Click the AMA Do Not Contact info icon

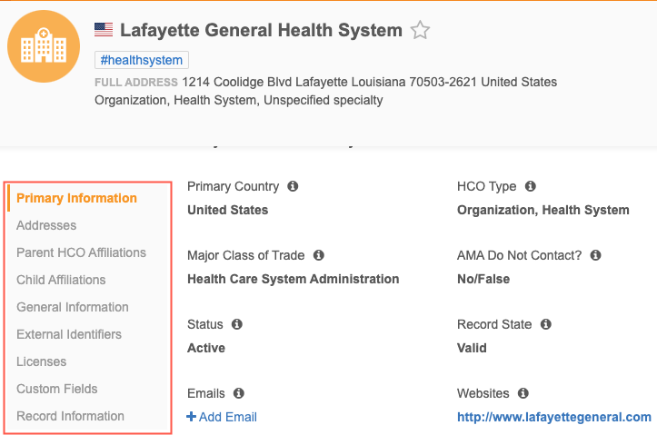coord(595,255)
